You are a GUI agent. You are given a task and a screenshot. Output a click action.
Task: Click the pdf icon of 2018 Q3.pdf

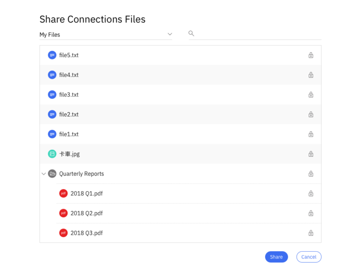pyautogui.click(x=63, y=233)
